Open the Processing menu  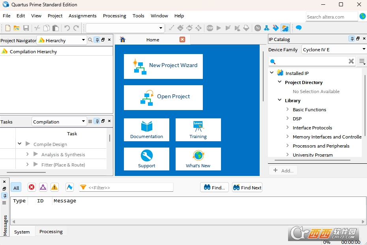click(x=114, y=16)
